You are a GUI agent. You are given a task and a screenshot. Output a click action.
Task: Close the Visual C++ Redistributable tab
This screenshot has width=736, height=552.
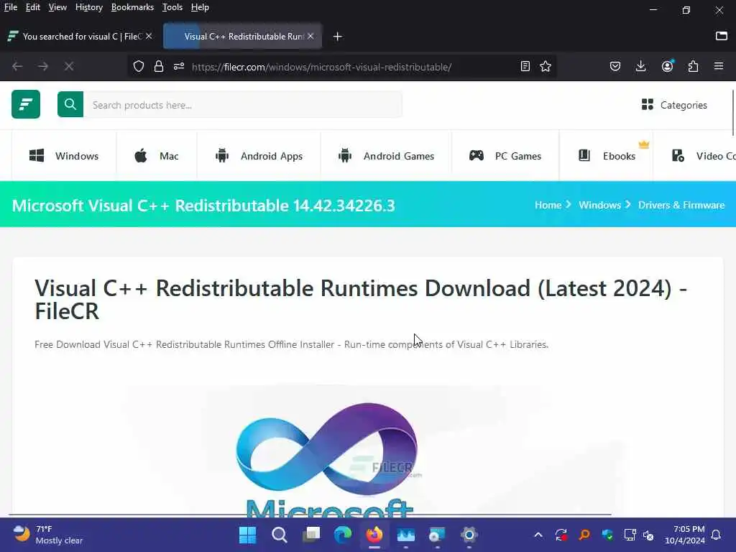tap(310, 36)
